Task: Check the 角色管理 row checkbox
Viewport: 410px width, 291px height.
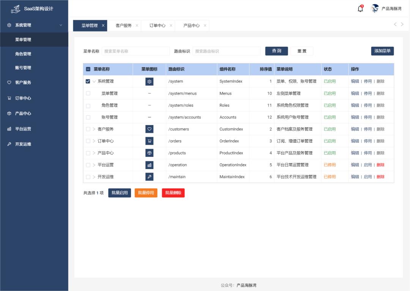Action: (x=88, y=105)
